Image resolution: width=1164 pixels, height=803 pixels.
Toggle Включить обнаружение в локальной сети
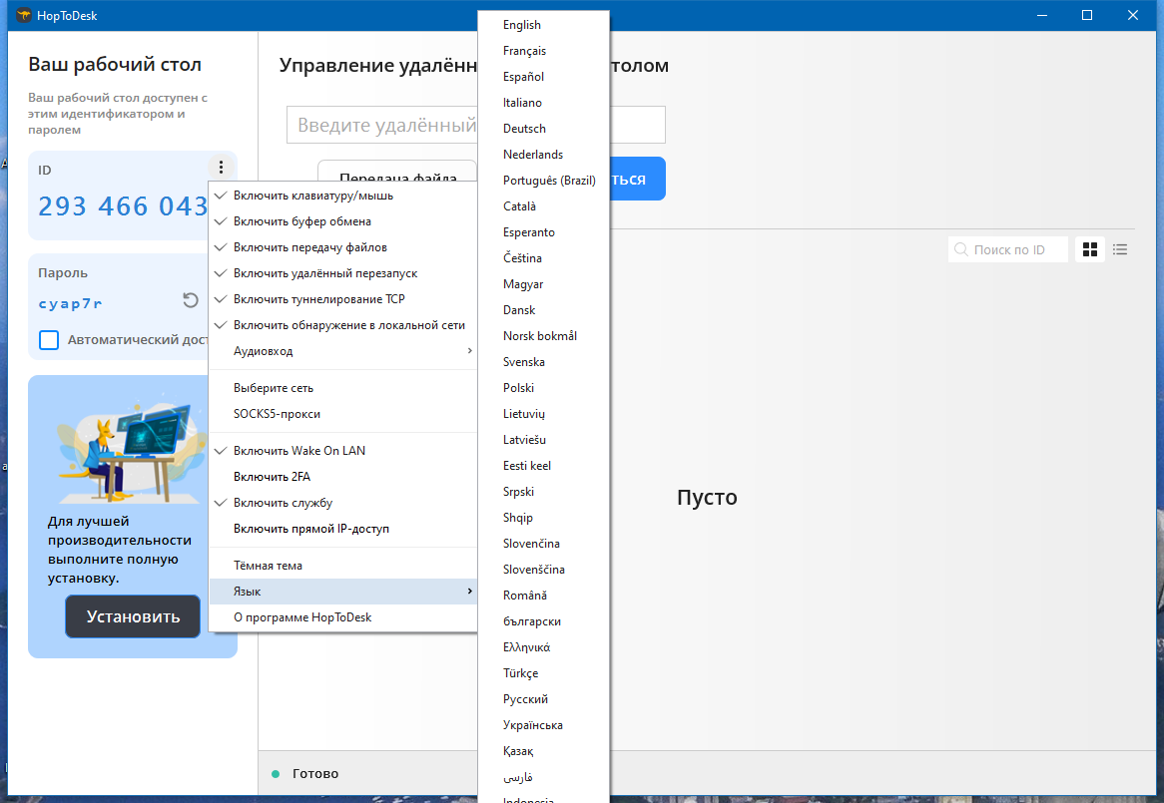point(343,325)
